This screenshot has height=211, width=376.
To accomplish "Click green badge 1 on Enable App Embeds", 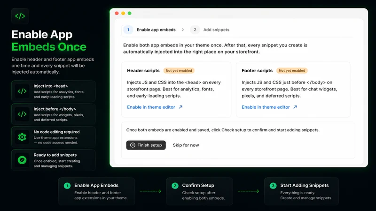I will pos(67,186).
